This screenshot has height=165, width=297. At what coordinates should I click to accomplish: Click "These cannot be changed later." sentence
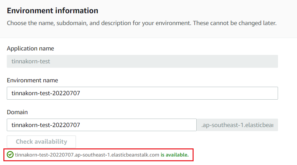click(235, 23)
